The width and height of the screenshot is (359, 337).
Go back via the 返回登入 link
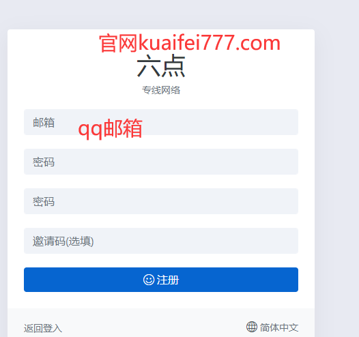point(43,328)
